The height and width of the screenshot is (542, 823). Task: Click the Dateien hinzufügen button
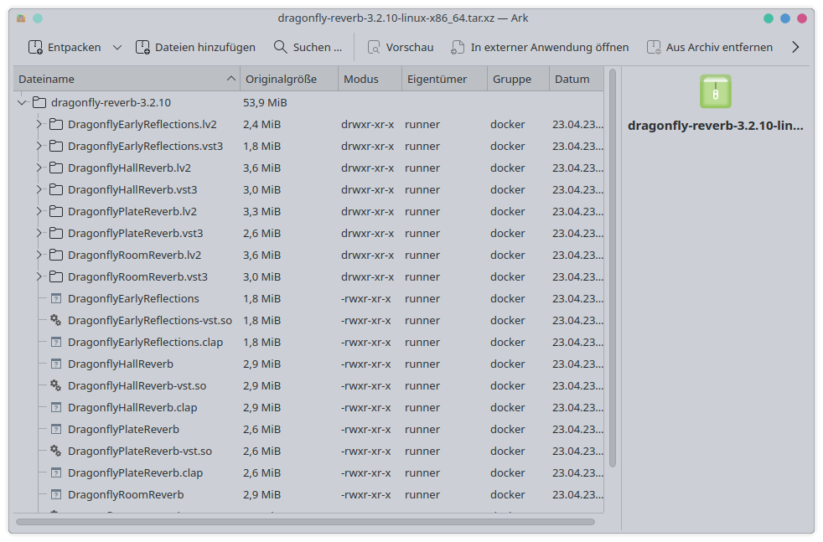click(196, 47)
